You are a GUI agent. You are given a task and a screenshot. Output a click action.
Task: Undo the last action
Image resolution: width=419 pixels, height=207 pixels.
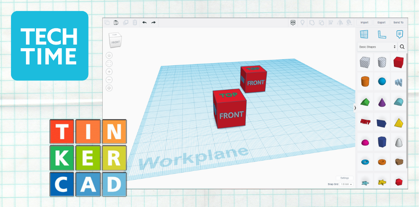[145, 23]
